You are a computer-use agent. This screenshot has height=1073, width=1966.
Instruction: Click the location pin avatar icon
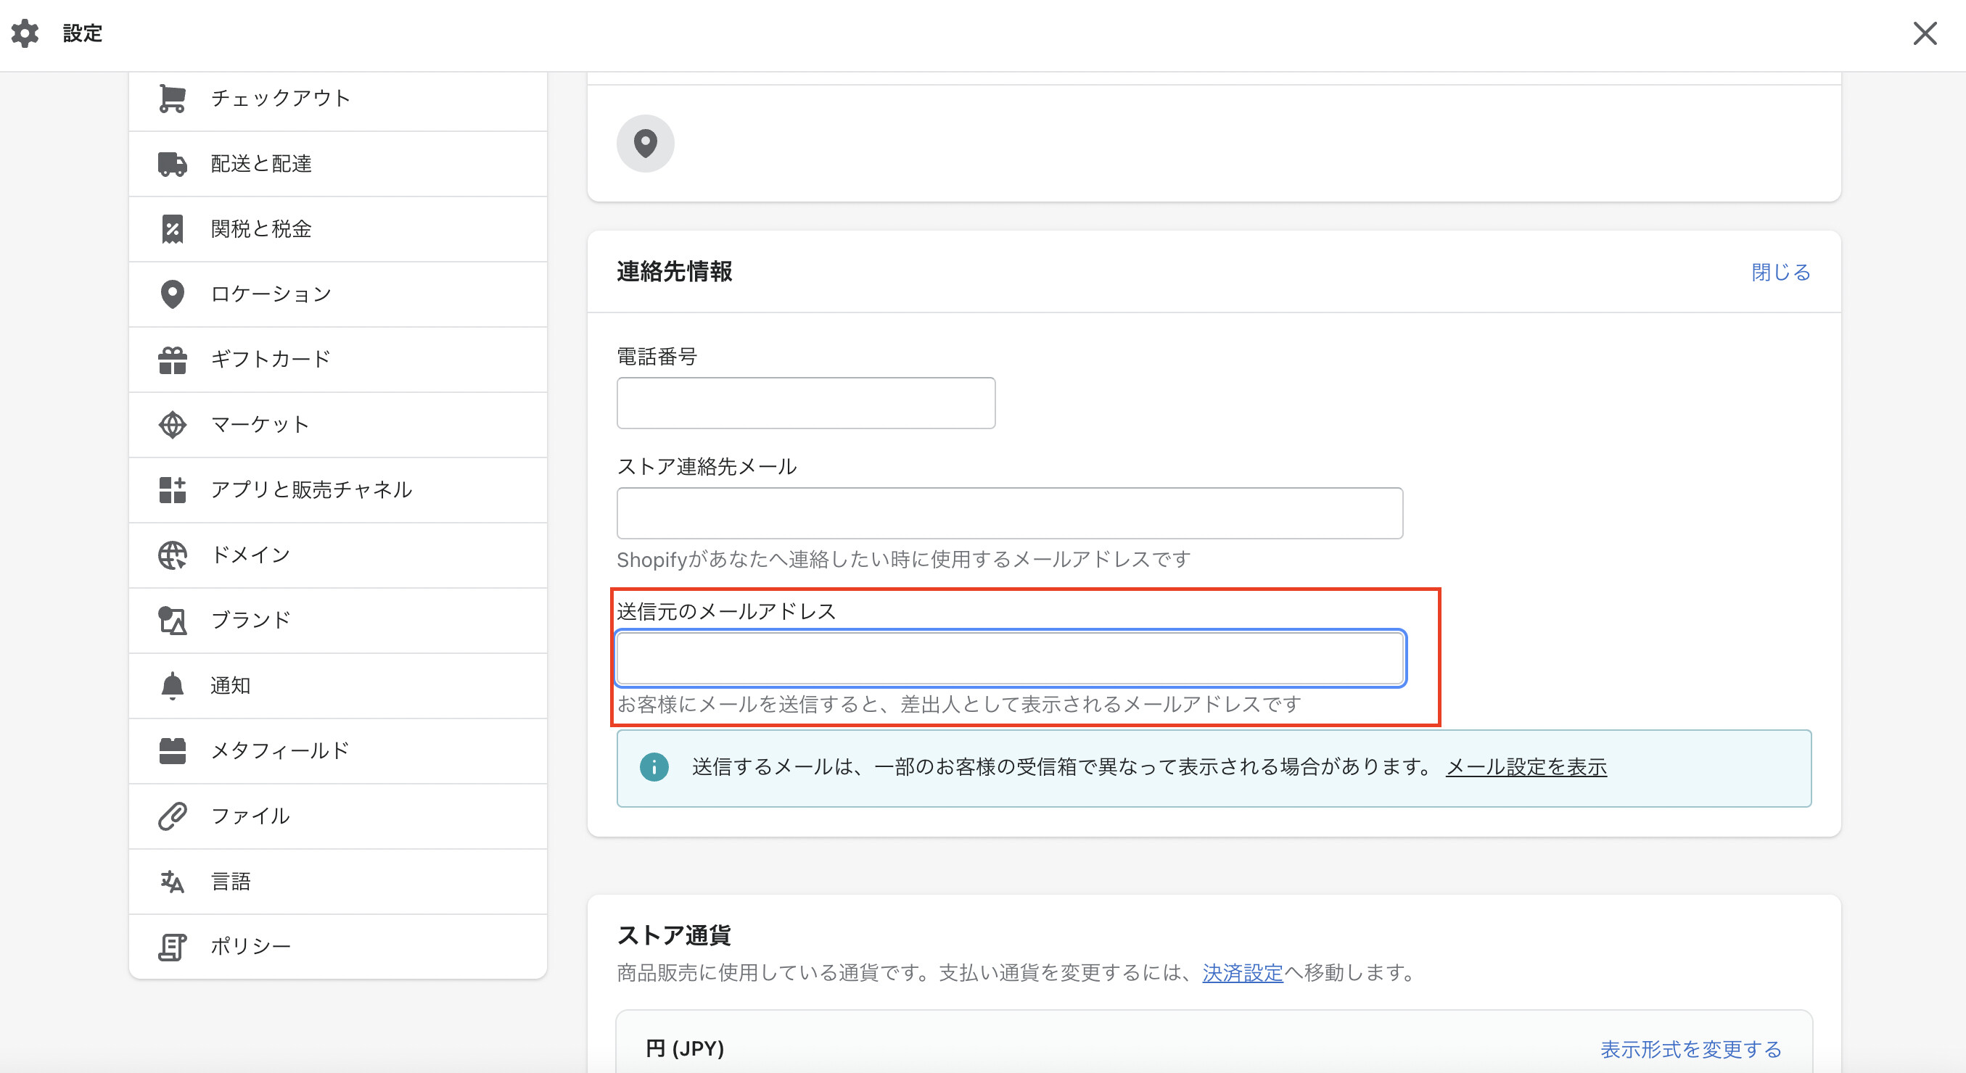[x=646, y=144]
